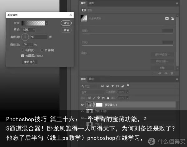Click the pixel layer filter icon

click(x=102, y=86)
